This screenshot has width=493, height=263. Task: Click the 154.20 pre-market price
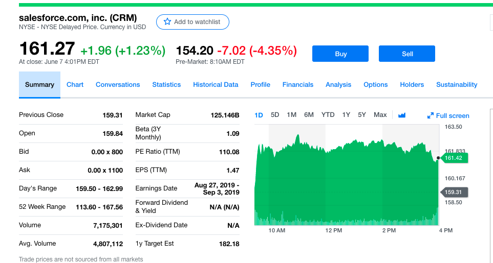[x=195, y=51]
